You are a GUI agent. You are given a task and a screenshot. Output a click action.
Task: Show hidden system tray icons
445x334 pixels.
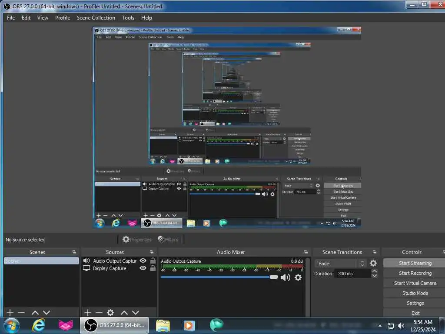[x=380, y=325]
